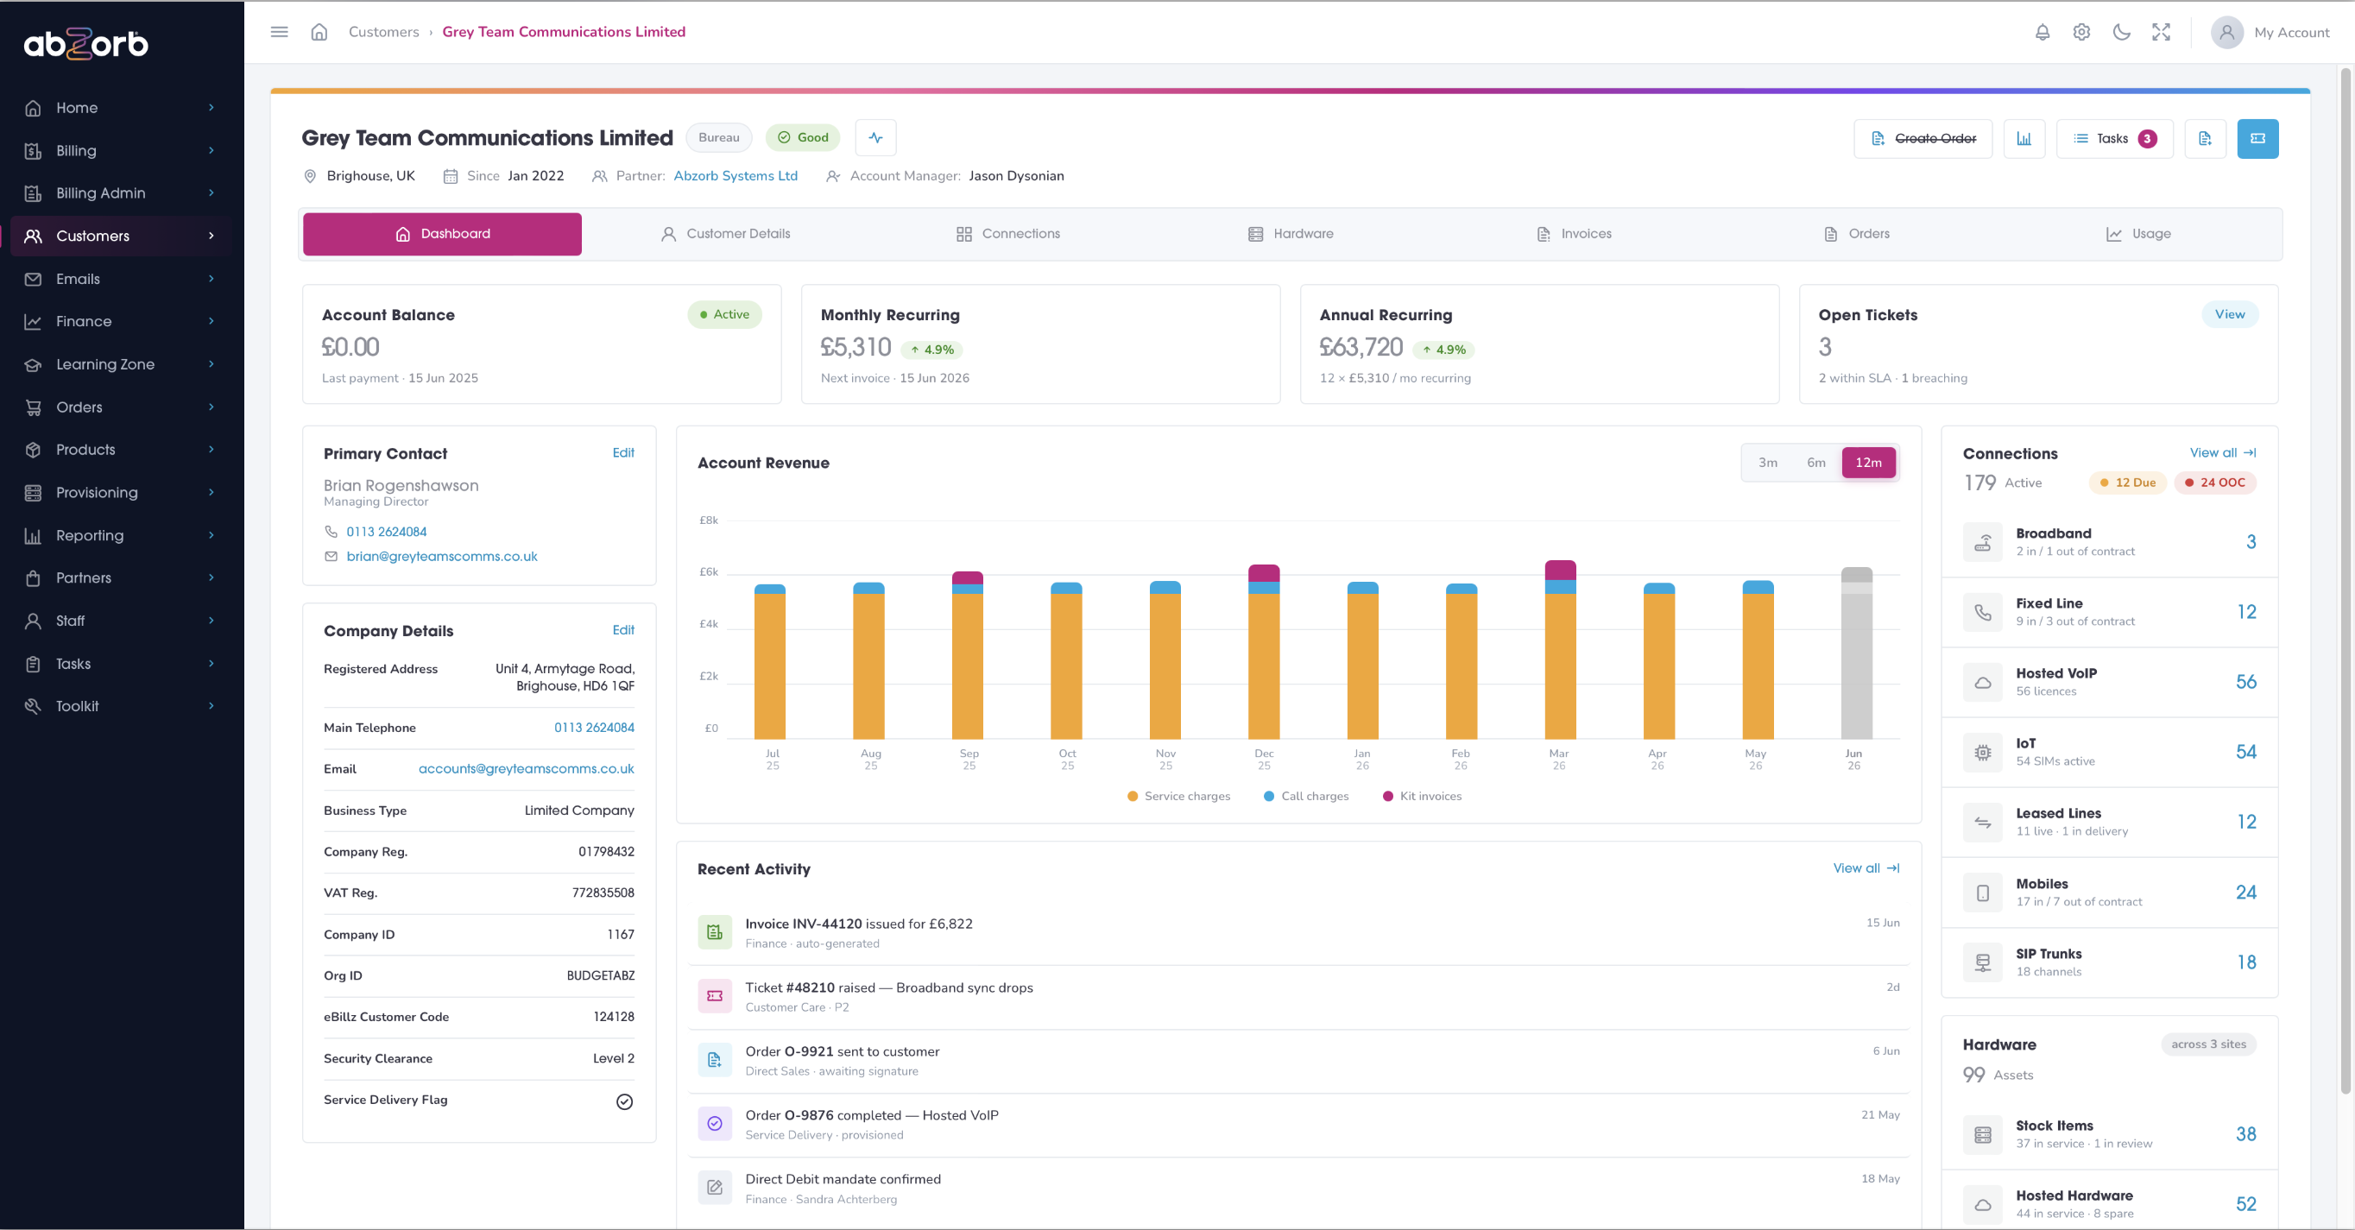Enter fullscreen with the expand icon
Image resolution: width=2355 pixels, height=1230 pixels.
tap(2161, 32)
